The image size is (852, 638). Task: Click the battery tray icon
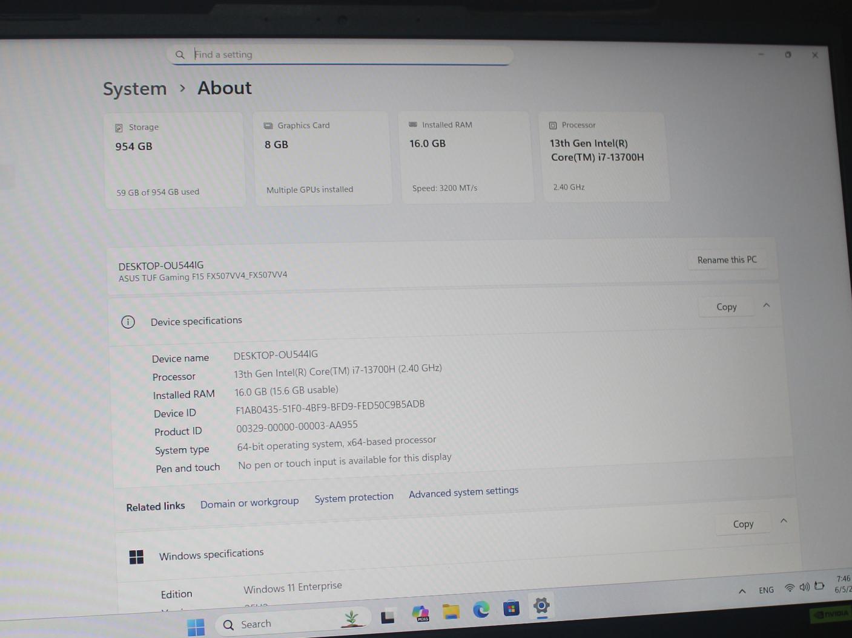click(x=819, y=586)
